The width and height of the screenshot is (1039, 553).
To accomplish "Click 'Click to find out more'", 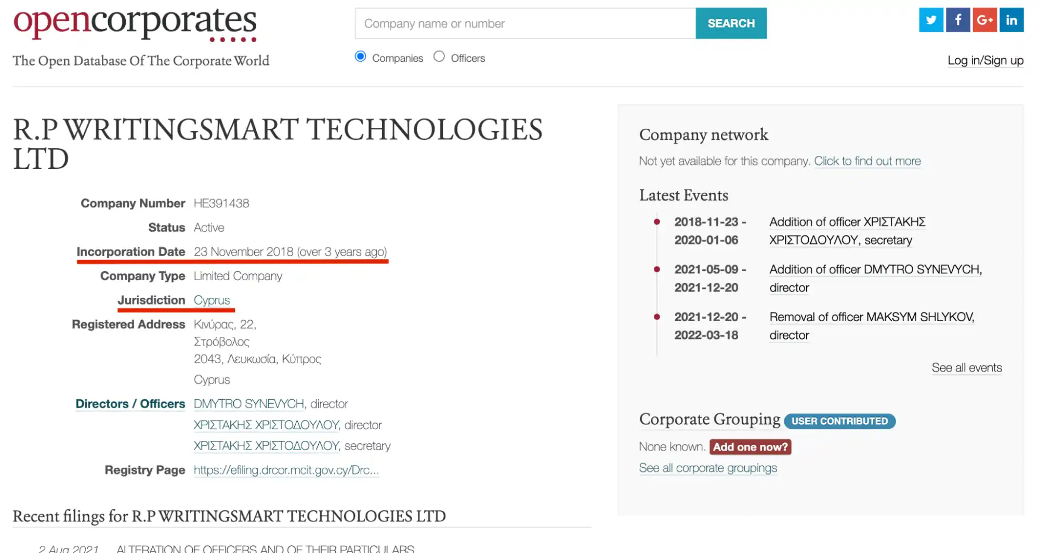I will tap(867, 161).
